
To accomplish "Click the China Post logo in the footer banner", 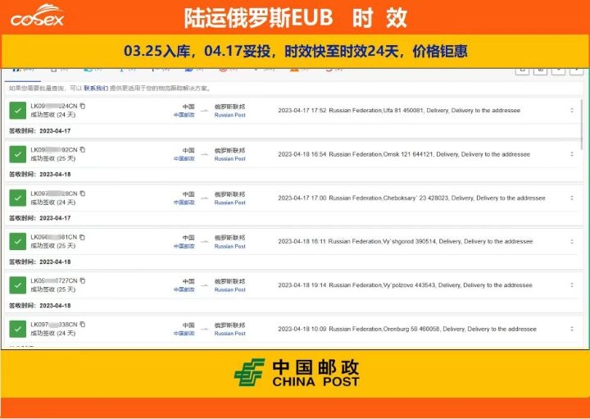I will pyautogui.click(x=297, y=373).
